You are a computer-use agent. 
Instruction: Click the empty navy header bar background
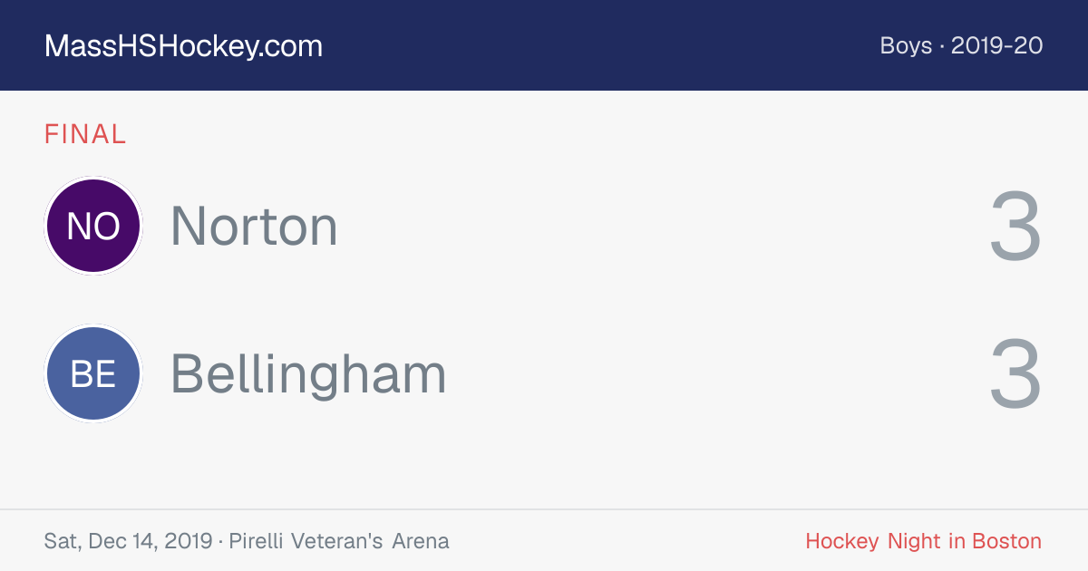coord(598,45)
